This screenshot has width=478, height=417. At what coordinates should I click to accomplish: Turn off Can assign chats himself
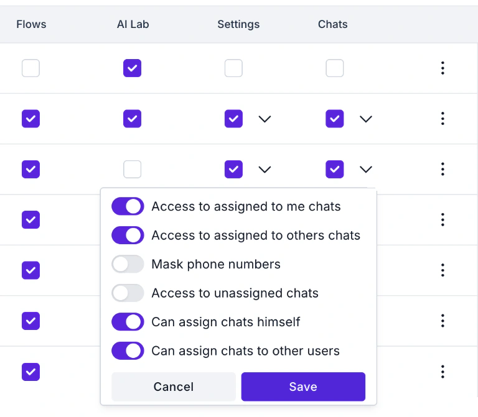(128, 322)
